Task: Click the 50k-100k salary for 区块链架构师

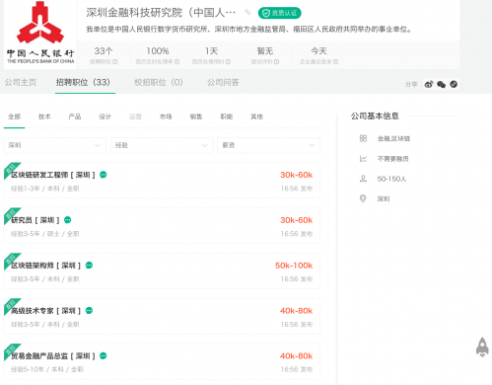Action: click(x=294, y=266)
